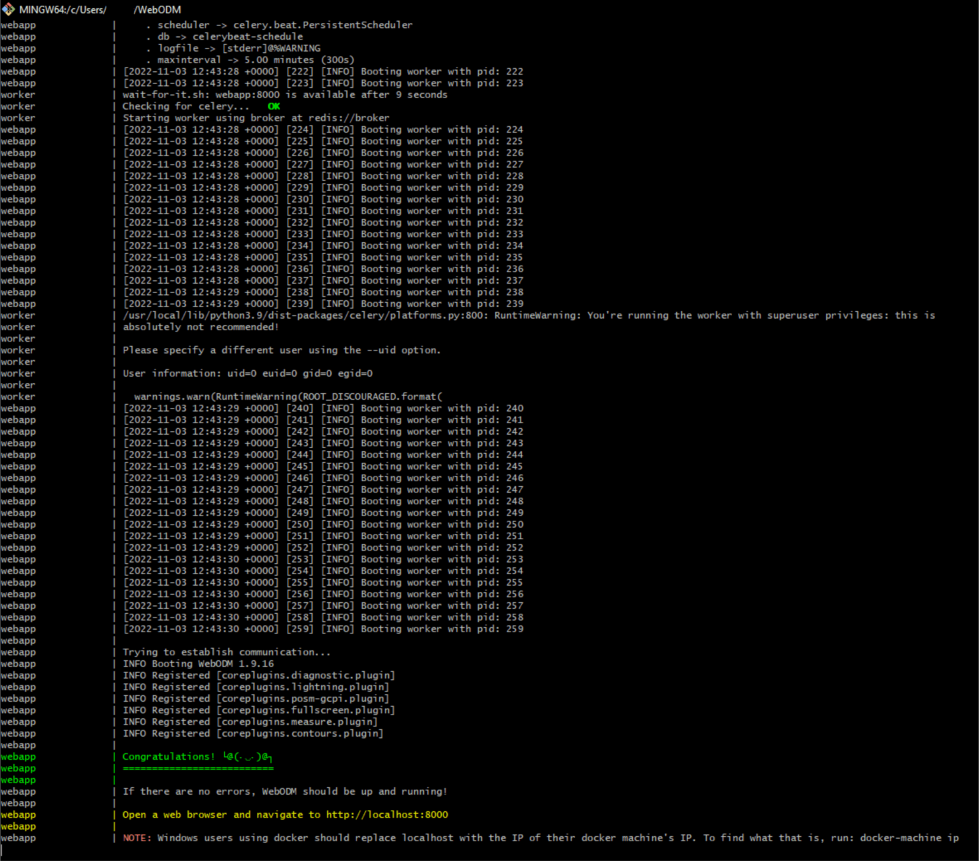Click the "Booting WebODM 1.9.16" line

coord(198,663)
